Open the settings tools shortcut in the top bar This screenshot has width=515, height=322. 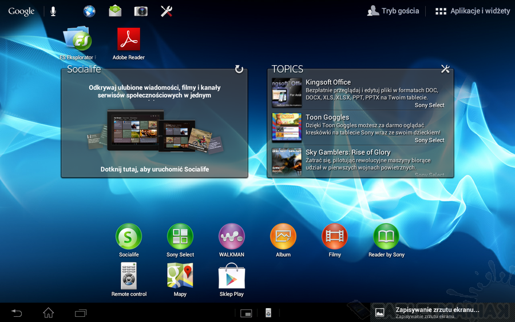(x=167, y=11)
